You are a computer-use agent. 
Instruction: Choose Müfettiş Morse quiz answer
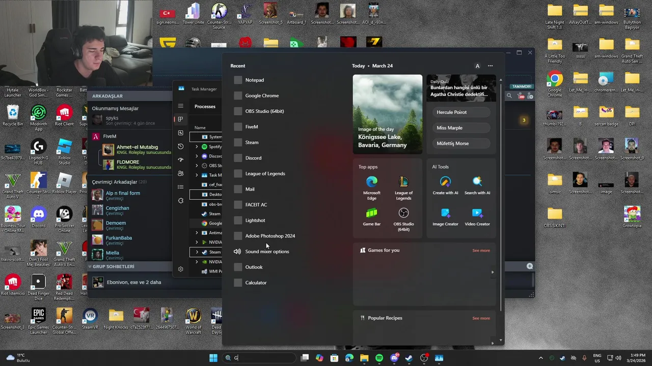(x=461, y=143)
